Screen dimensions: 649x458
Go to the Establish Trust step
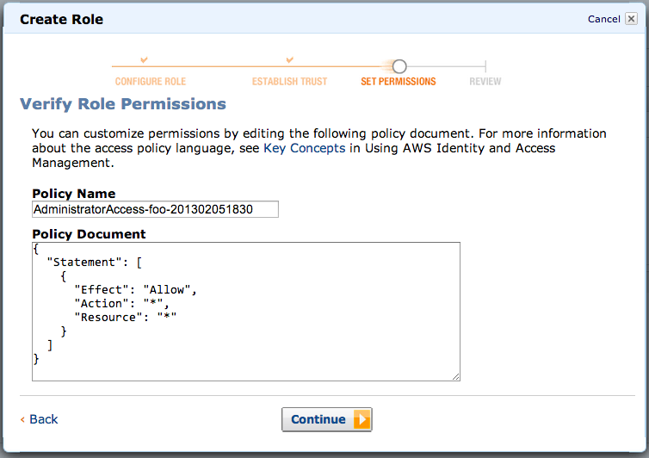[289, 82]
